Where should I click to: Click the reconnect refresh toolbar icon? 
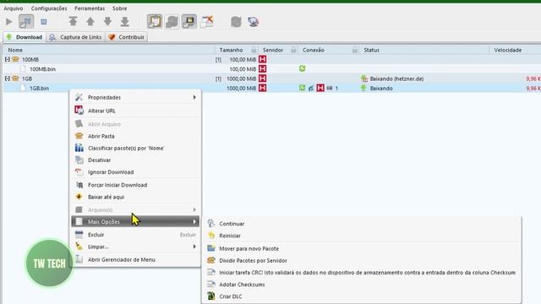click(x=236, y=22)
